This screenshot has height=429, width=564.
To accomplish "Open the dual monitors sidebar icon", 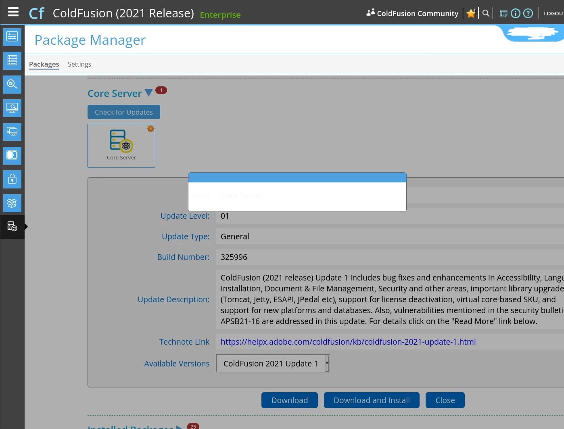I will click(x=12, y=132).
